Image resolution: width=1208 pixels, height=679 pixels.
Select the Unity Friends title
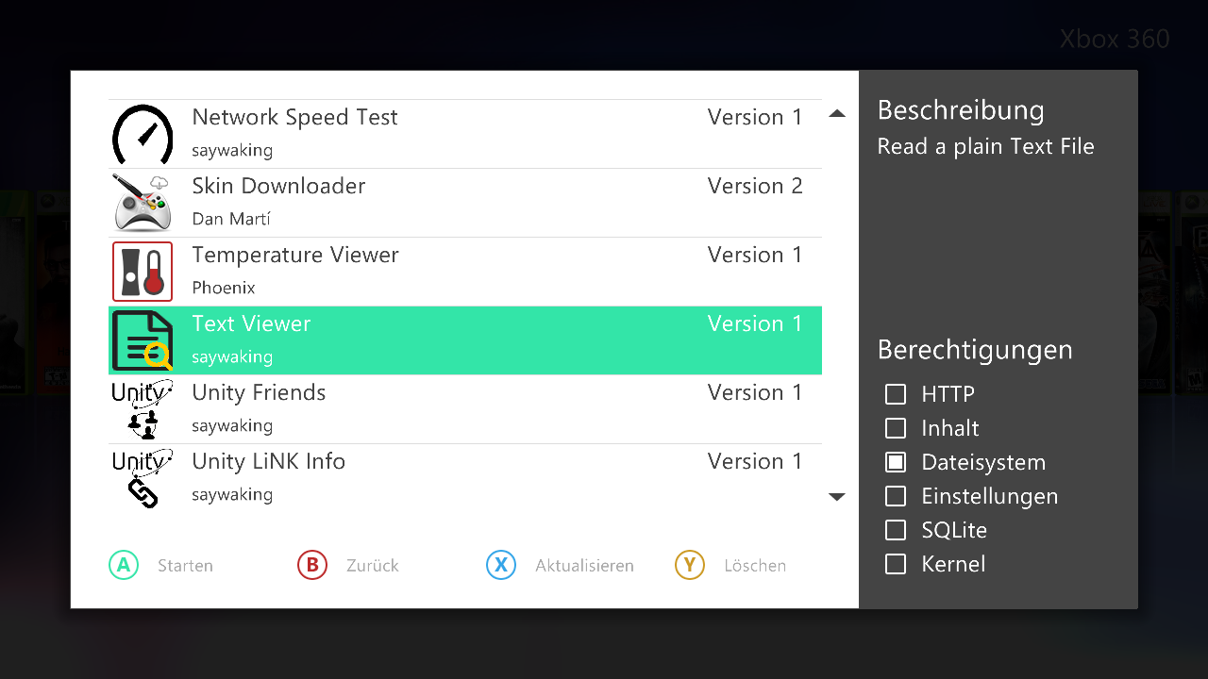click(x=259, y=392)
